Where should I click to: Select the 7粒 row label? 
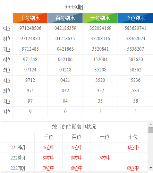click(x=7, y=49)
